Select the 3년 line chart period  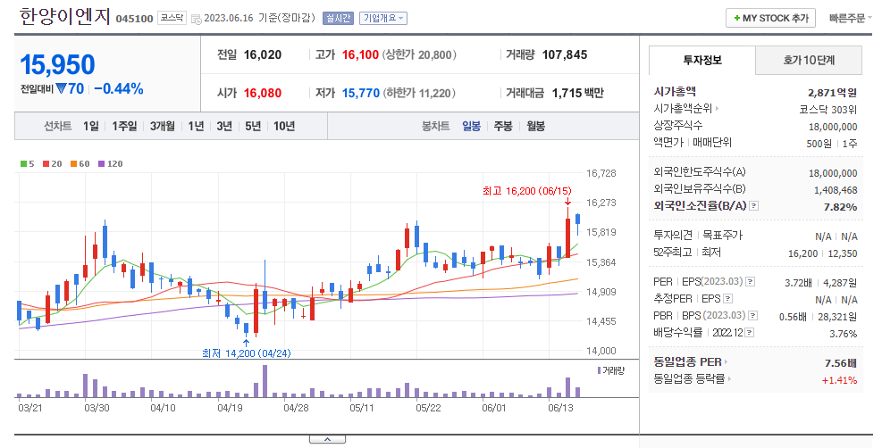pyautogui.click(x=224, y=127)
